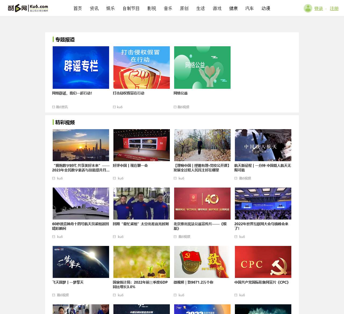Click title 微视频 | 致9671.2万个你

[x=193, y=282]
